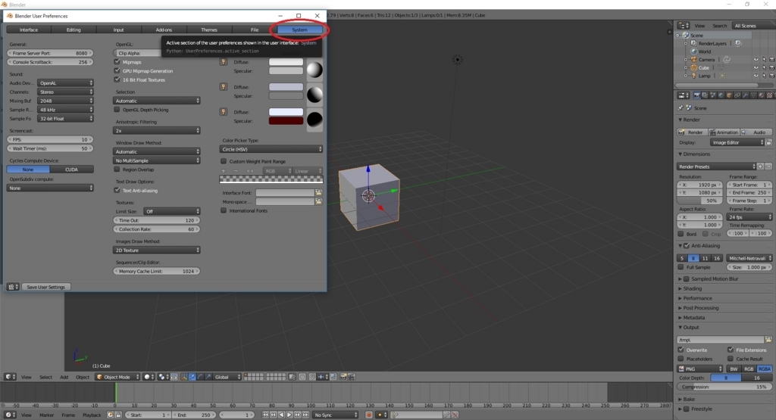
Task: Jump to last frame on timeline
Action: pyautogui.click(x=305, y=415)
